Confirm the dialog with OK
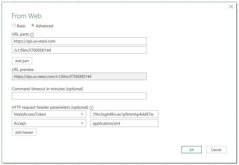Image resolution: width=239 pixels, height=165 pixels. (x=191, y=149)
